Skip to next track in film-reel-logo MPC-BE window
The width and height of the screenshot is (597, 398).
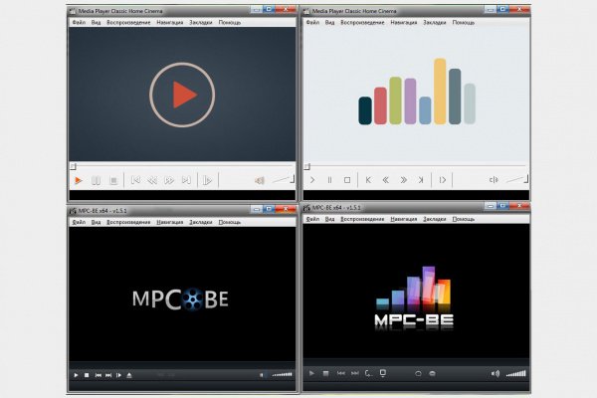[x=108, y=375]
